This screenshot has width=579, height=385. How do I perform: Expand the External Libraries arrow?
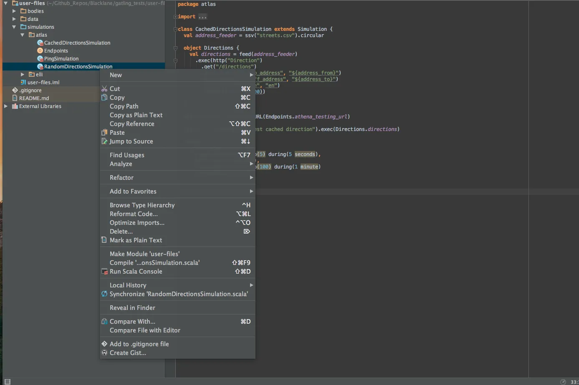(6, 106)
